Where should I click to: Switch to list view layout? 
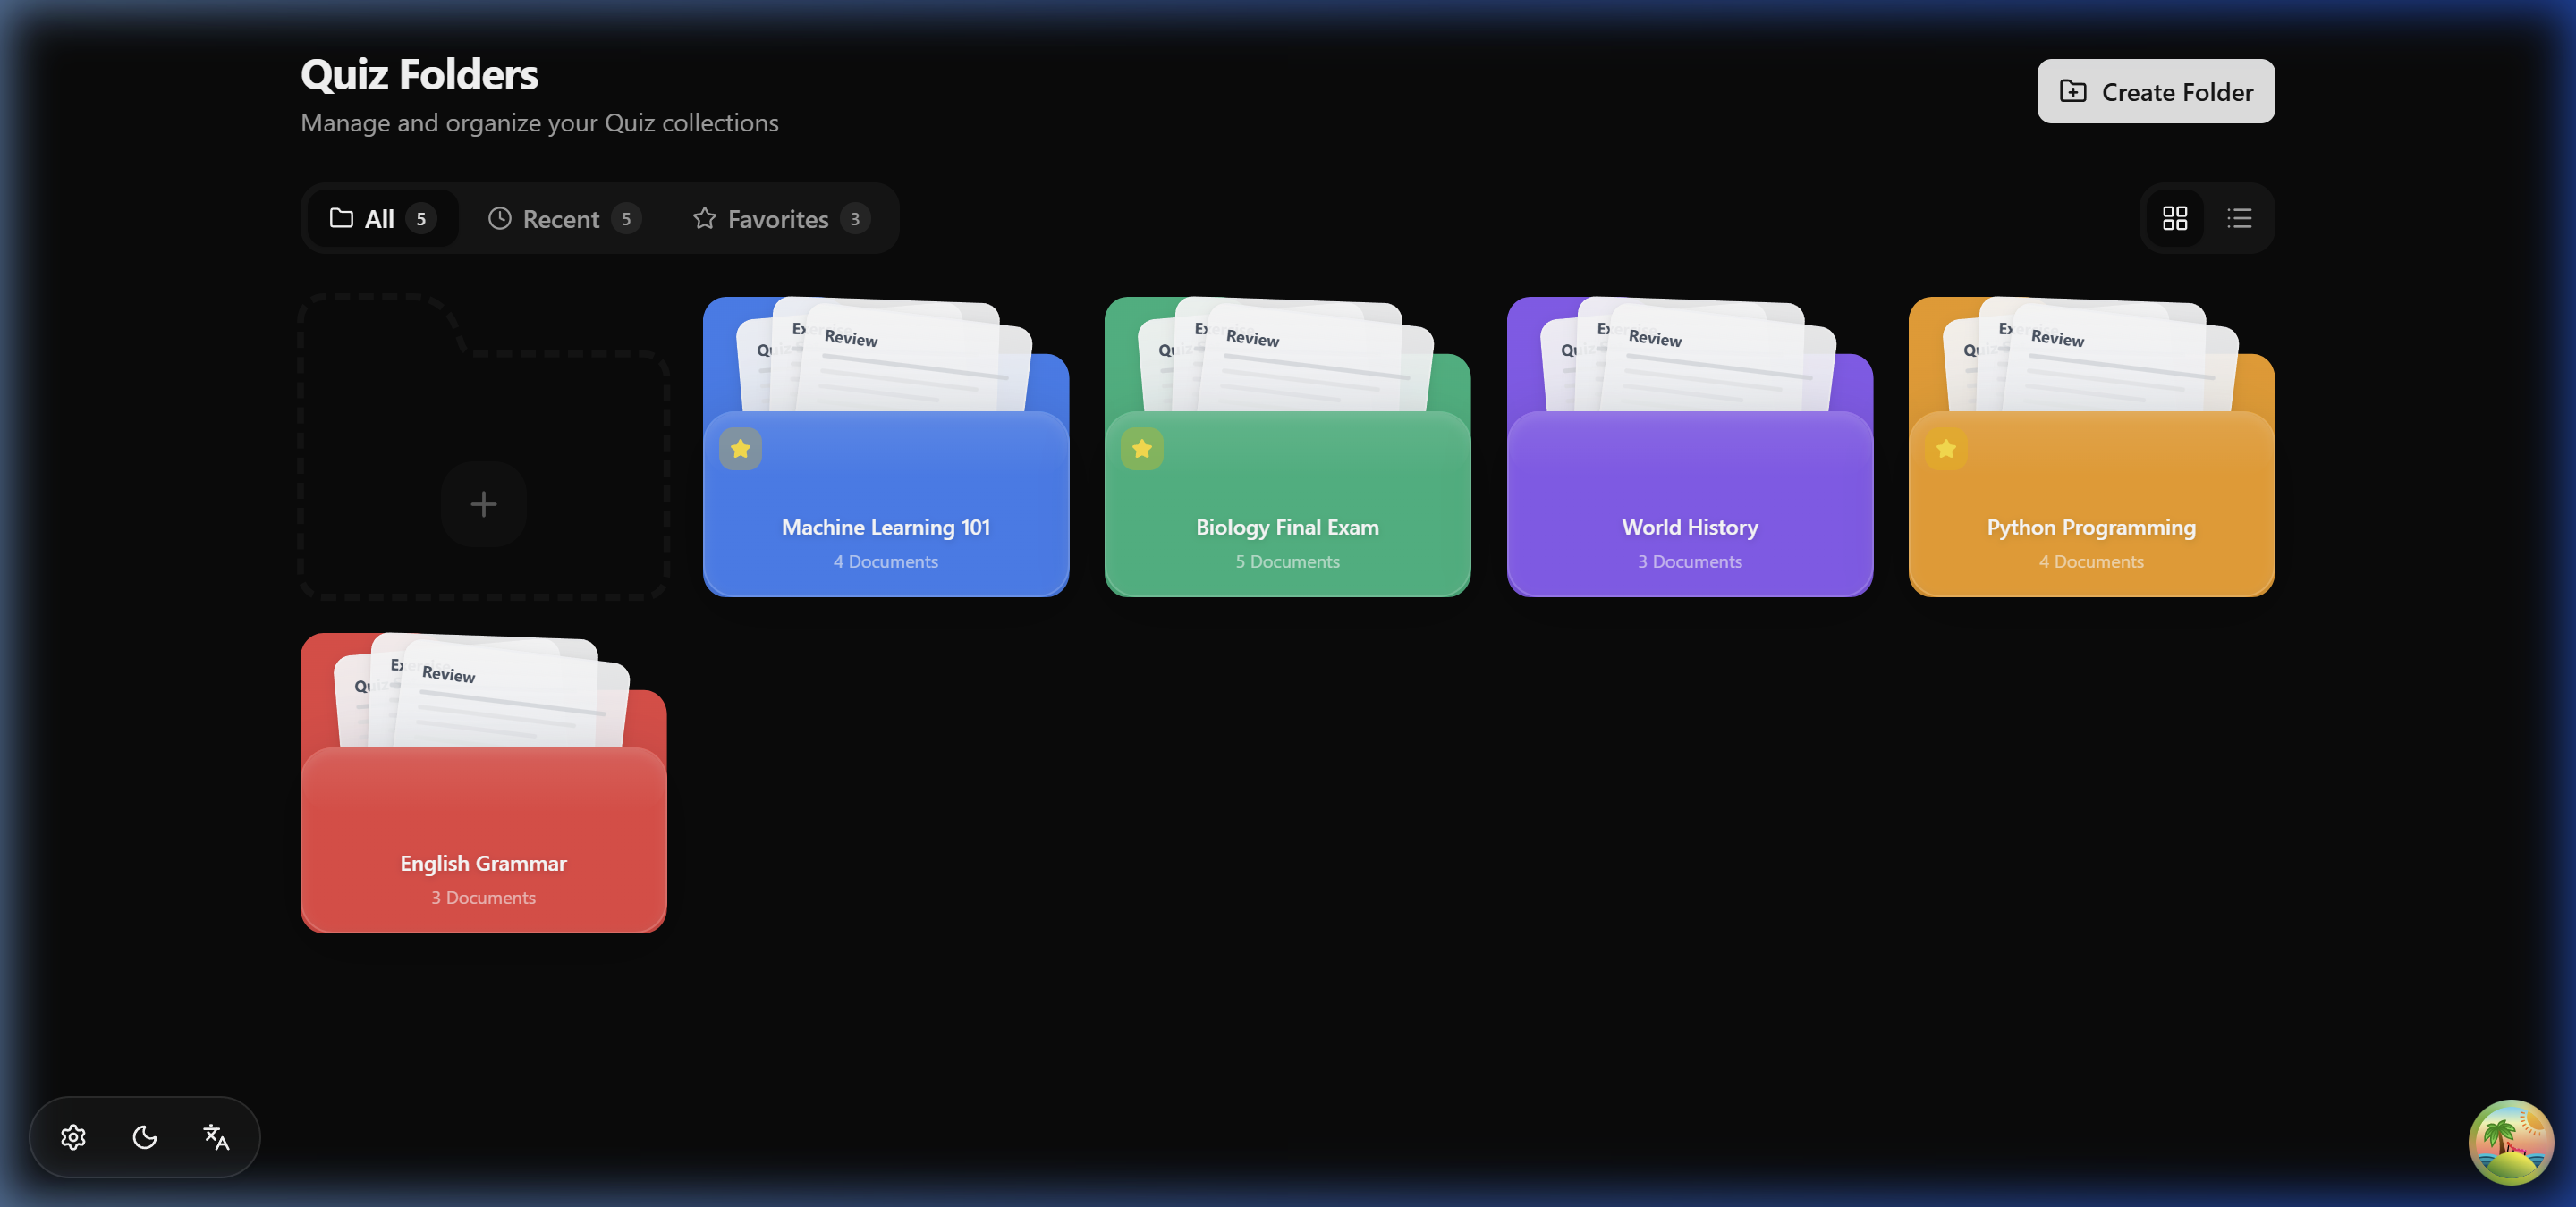[2240, 218]
